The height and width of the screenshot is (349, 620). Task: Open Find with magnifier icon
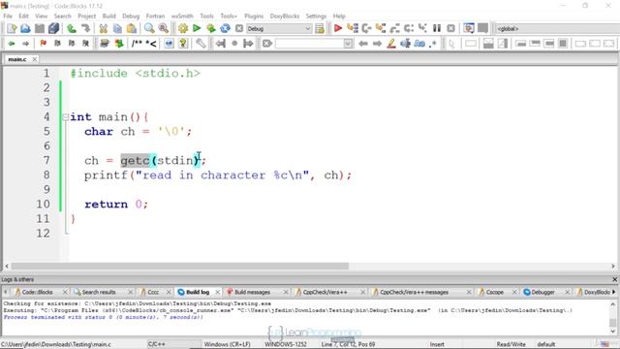tap(149, 28)
